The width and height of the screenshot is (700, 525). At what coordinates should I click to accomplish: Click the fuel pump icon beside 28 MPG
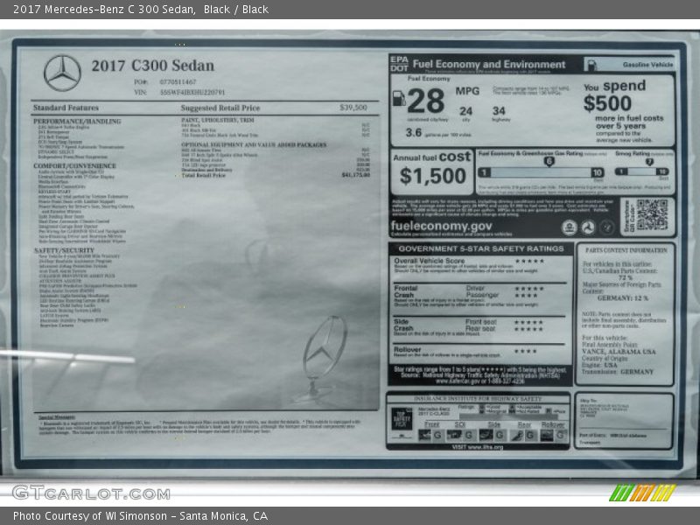[x=398, y=98]
